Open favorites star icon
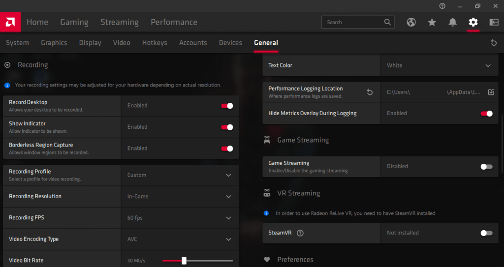Screen dimensions: 504x267 coord(432,22)
